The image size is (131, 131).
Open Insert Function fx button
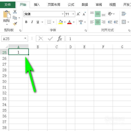coord(60,39)
